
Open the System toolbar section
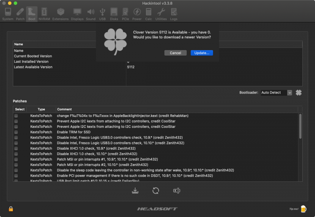click(8, 14)
